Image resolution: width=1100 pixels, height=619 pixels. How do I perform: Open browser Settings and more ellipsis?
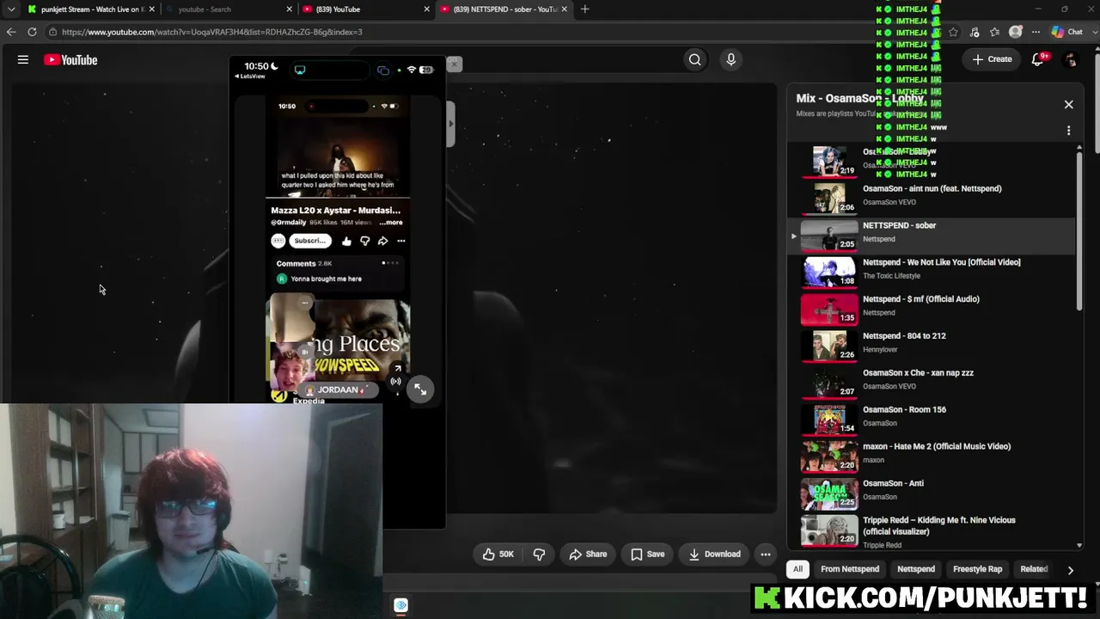tap(1036, 32)
